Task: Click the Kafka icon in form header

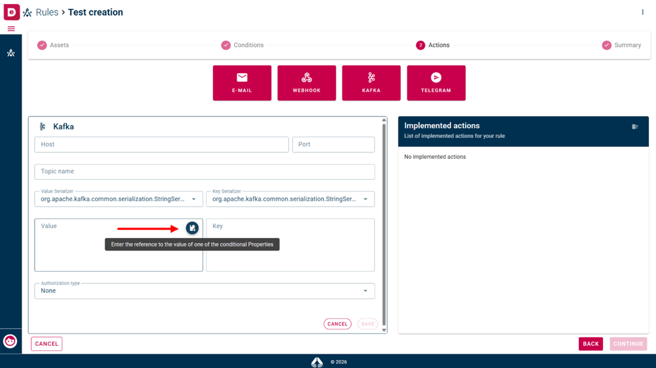Action: tap(42, 126)
